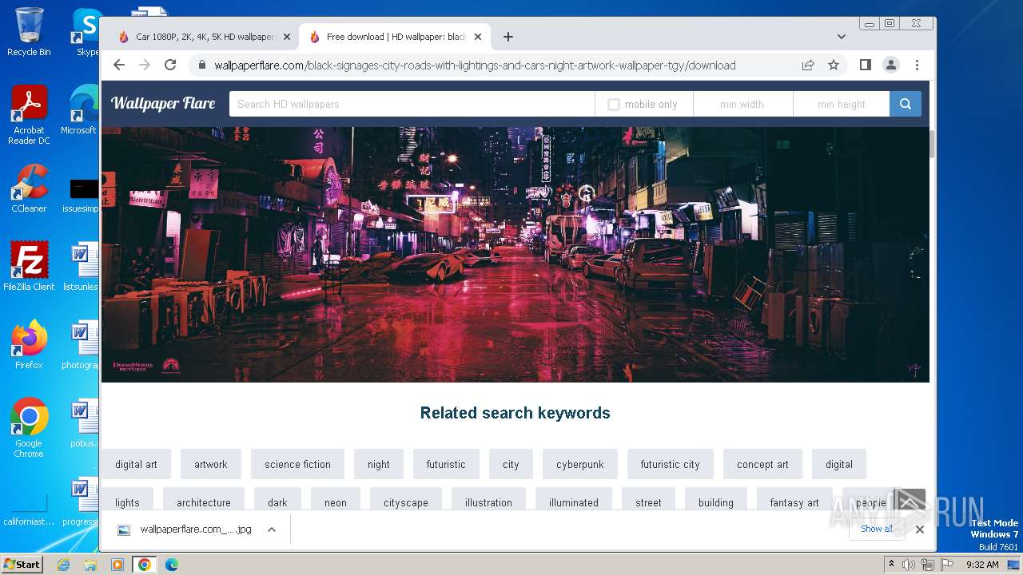Expand options for downloaded jpg file
Viewport: 1023px width, 575px height.
(x=272, y=529)
